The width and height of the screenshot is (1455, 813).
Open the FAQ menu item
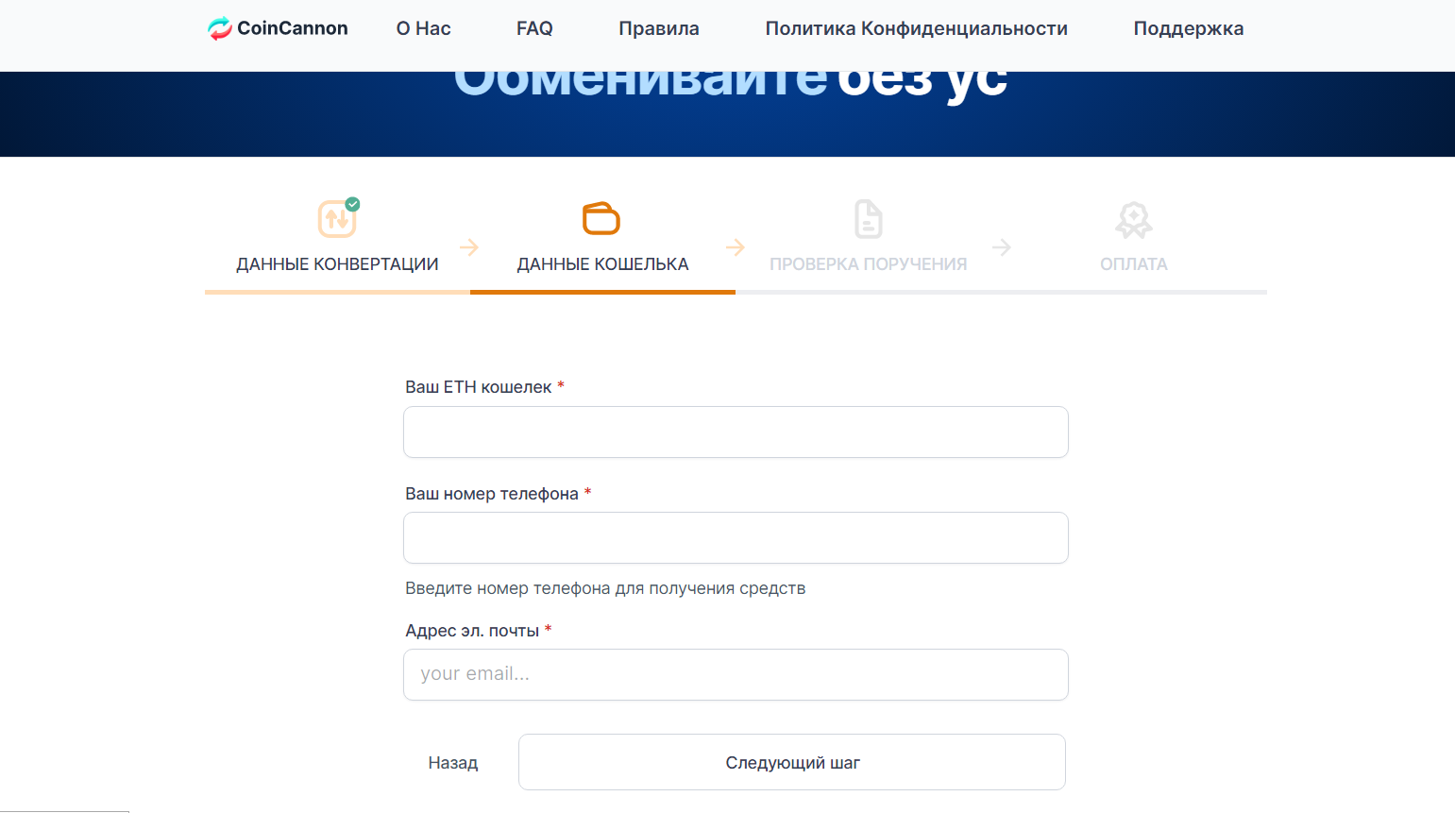[533, 28]
